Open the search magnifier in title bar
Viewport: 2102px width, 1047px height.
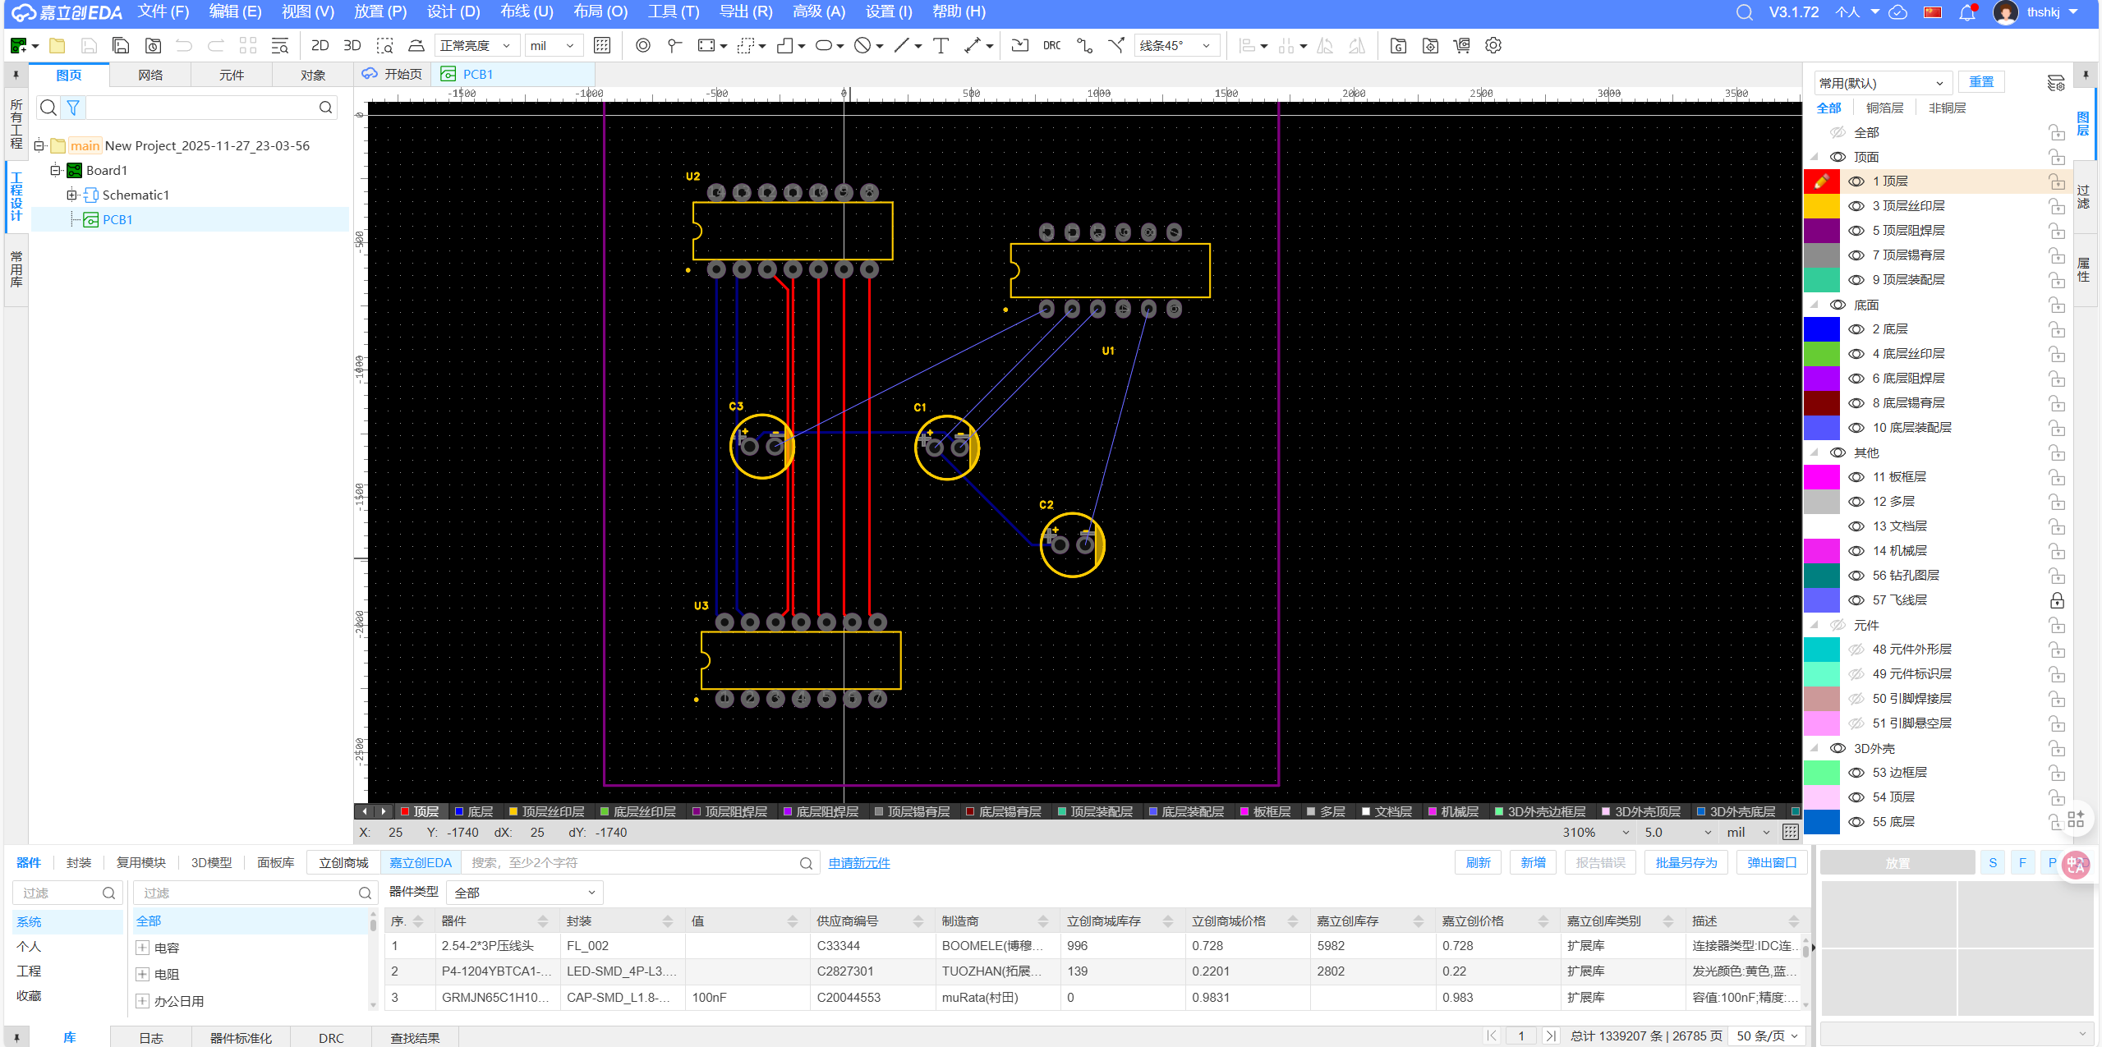[1744, 12]
